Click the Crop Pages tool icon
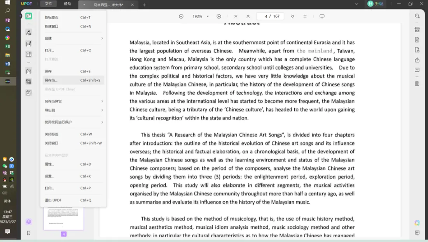 coord(29,81)
